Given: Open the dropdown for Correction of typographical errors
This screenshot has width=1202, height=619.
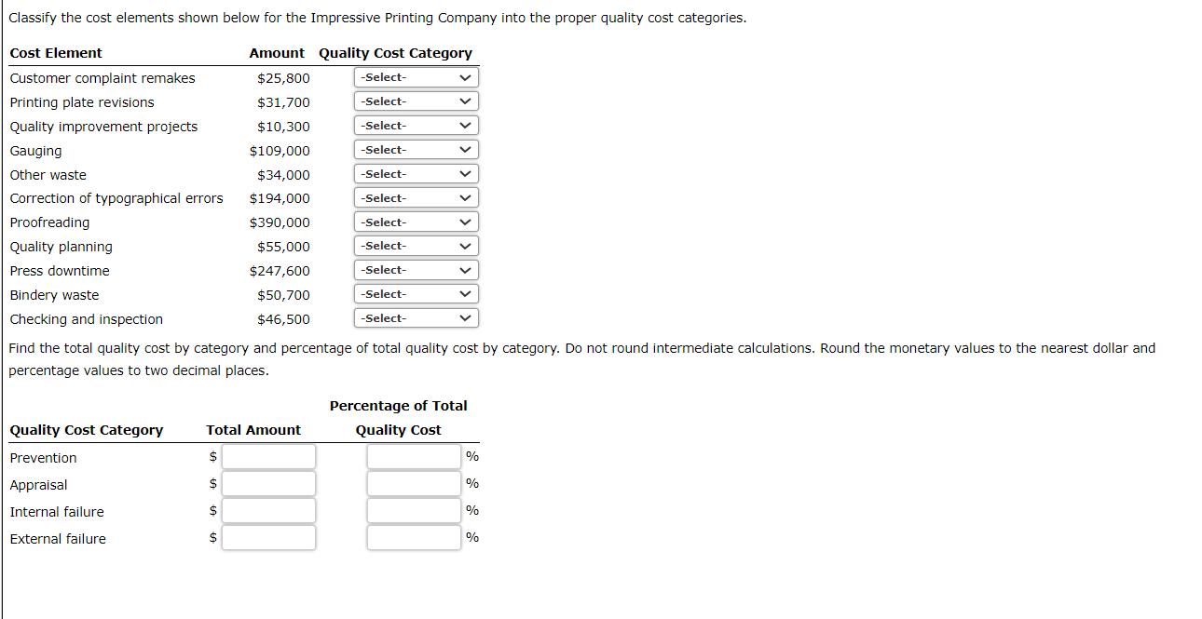Looking at the screenshot, I should (416, 196).
